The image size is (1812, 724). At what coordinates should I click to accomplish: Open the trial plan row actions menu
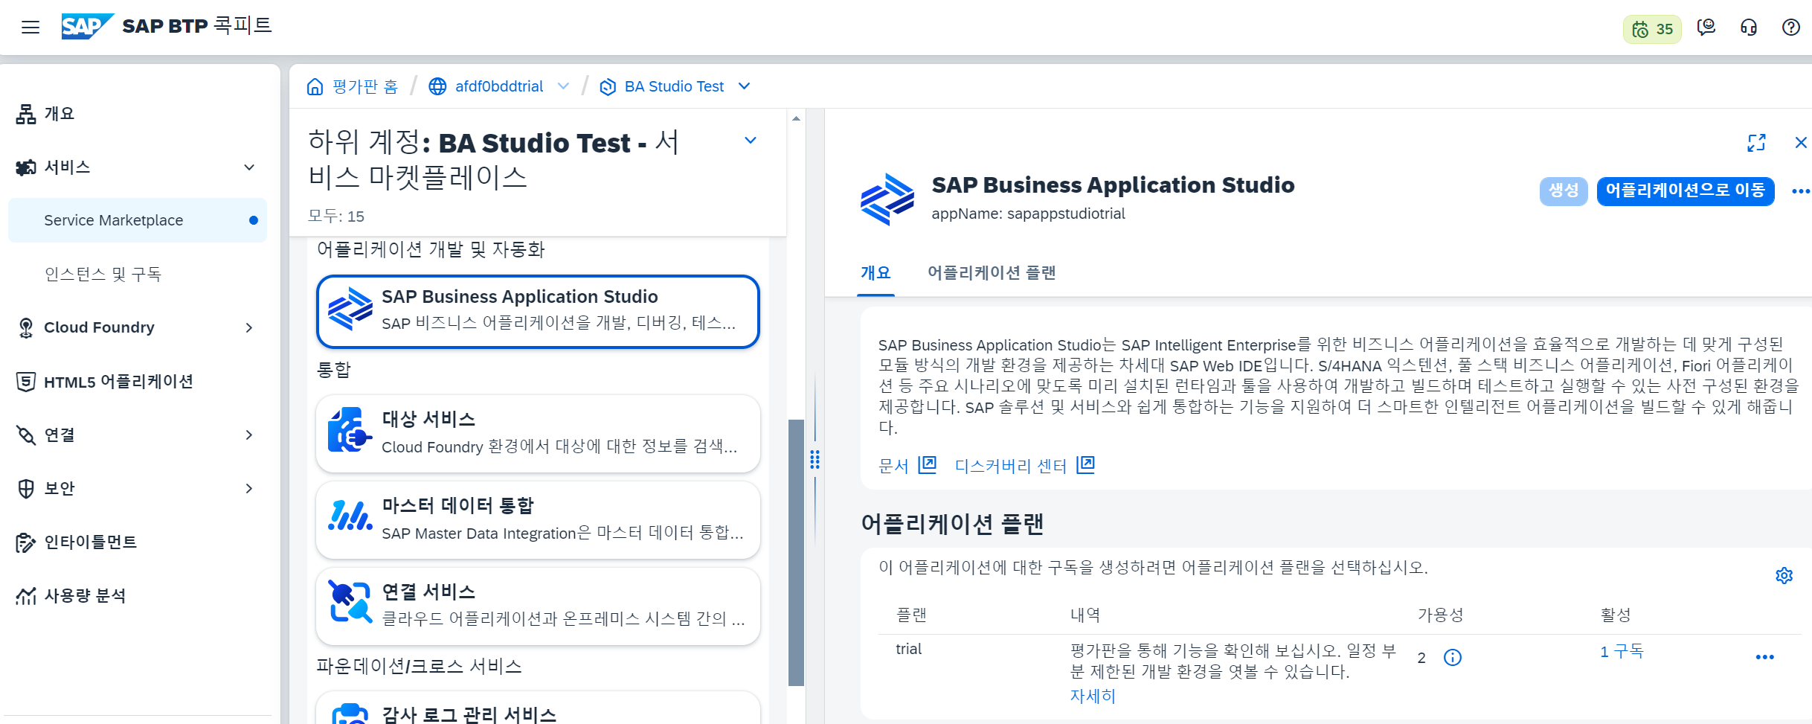click(1765, 657)
